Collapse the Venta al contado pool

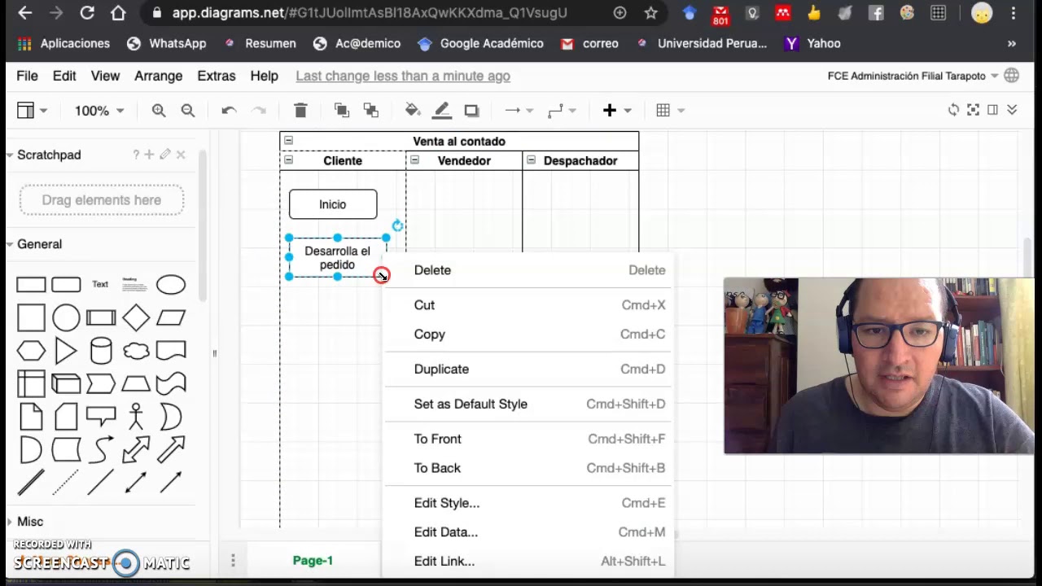tap(288, 140)
